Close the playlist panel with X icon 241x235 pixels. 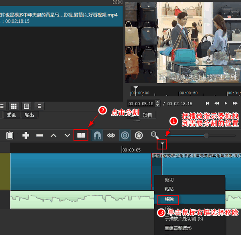[x=120, y=2]
